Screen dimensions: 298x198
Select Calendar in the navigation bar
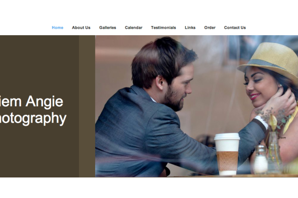coord(133,28)
